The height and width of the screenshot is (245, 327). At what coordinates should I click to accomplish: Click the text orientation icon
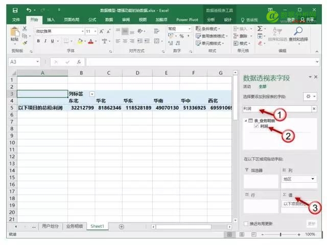click(140, 31)
